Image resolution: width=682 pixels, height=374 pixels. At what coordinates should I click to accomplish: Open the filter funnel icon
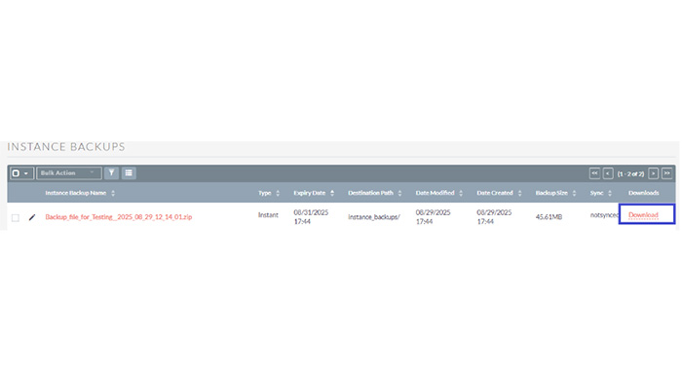point(111,173)
